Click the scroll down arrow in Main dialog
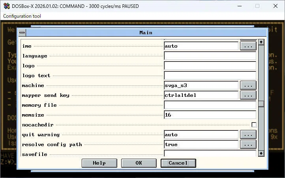Viewport: 285px width, 178px height. [261, 154]
